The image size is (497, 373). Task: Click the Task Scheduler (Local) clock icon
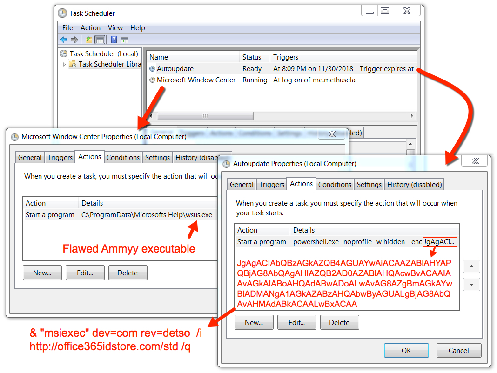coord(64,53)
